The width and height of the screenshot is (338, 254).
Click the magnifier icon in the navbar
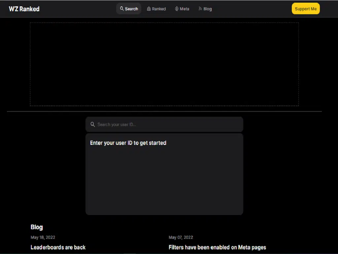point(122,9)
